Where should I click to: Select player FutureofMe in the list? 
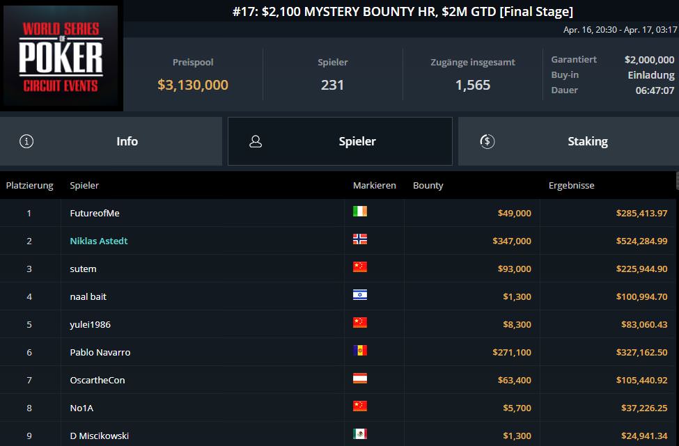(x=95, y=213)
